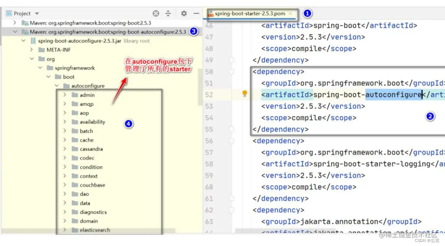Click version 2.5.3 on line 47
Viewport: 445px width, 246px height.
point(313,37)
